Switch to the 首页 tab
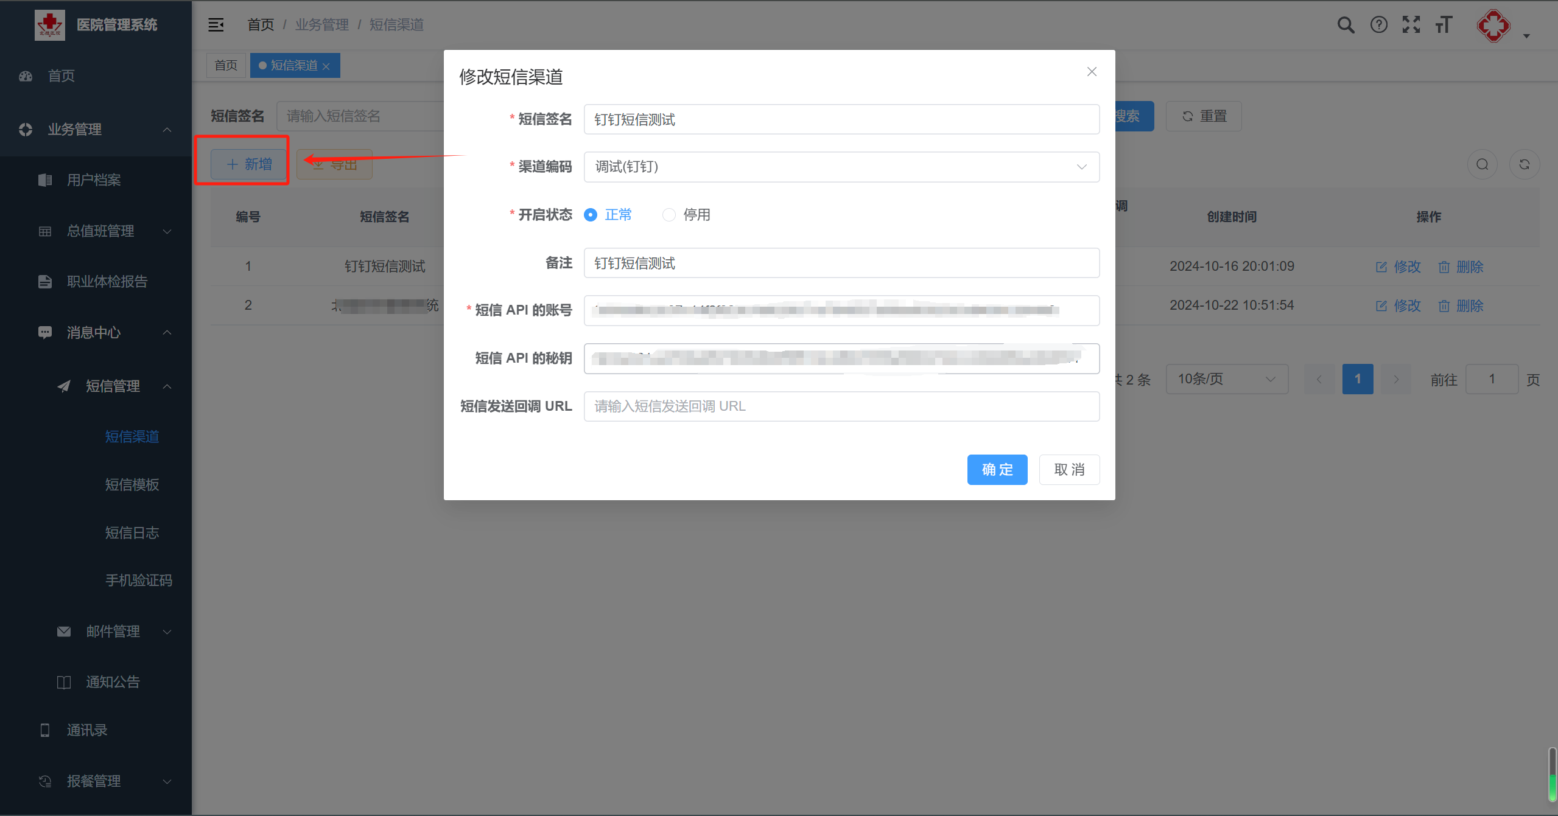Screen dimensions: 1558x816 [x=226, y=65]
